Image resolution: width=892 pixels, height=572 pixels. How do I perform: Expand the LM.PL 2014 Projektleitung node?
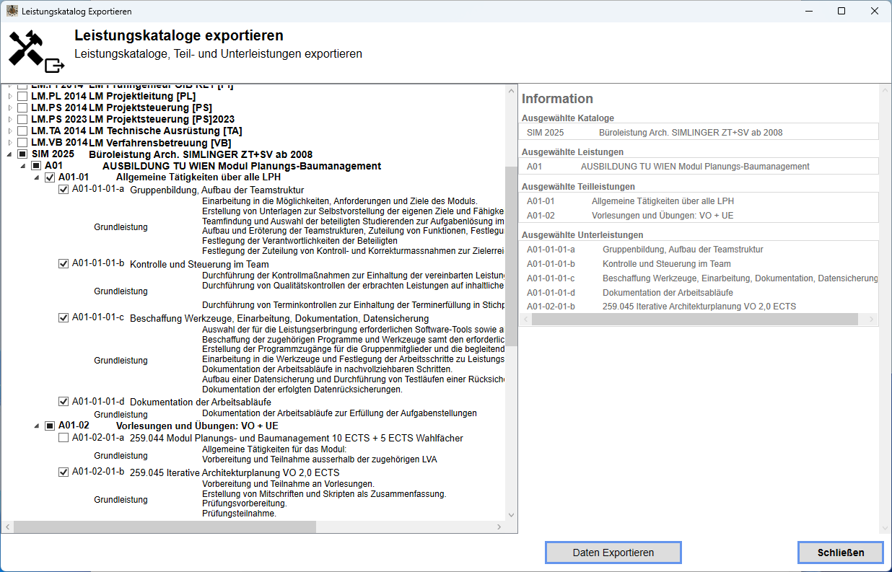click(x=9, y=96)
